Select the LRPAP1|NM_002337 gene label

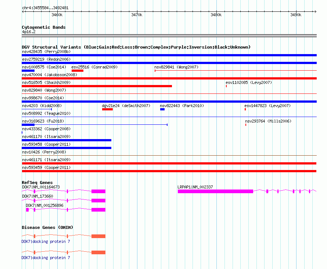point(195,187)
